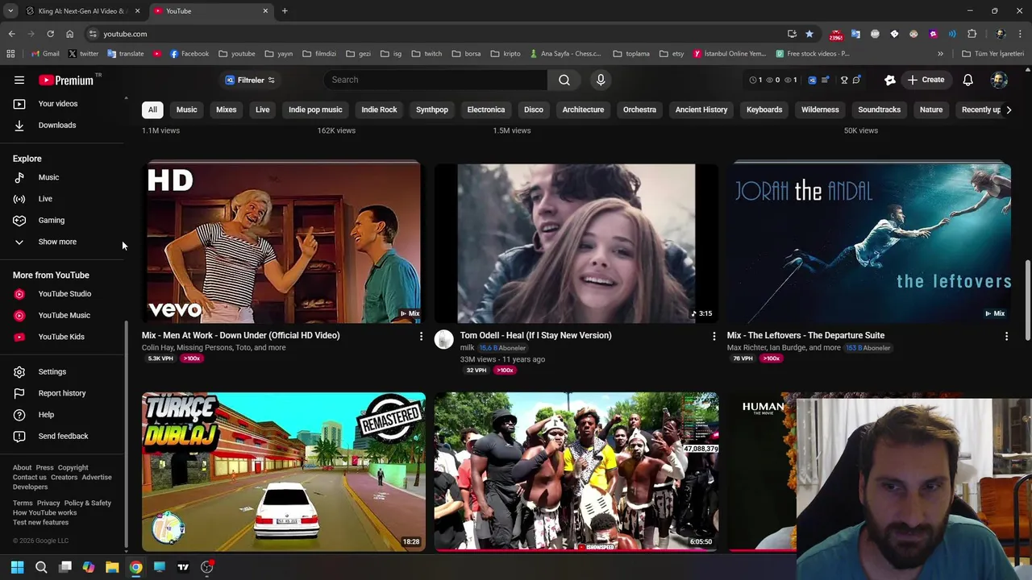Switch to the Kling AI browser tab
Viewport: 1032px width, 580px height.
(x=81, y=11)
